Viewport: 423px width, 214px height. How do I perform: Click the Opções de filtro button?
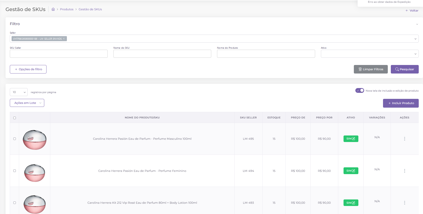[x=28, y=69]
